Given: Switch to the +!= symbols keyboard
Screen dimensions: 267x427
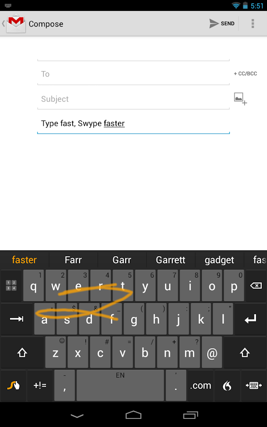Looking at the screenshot, I should (x=40, y=385).
